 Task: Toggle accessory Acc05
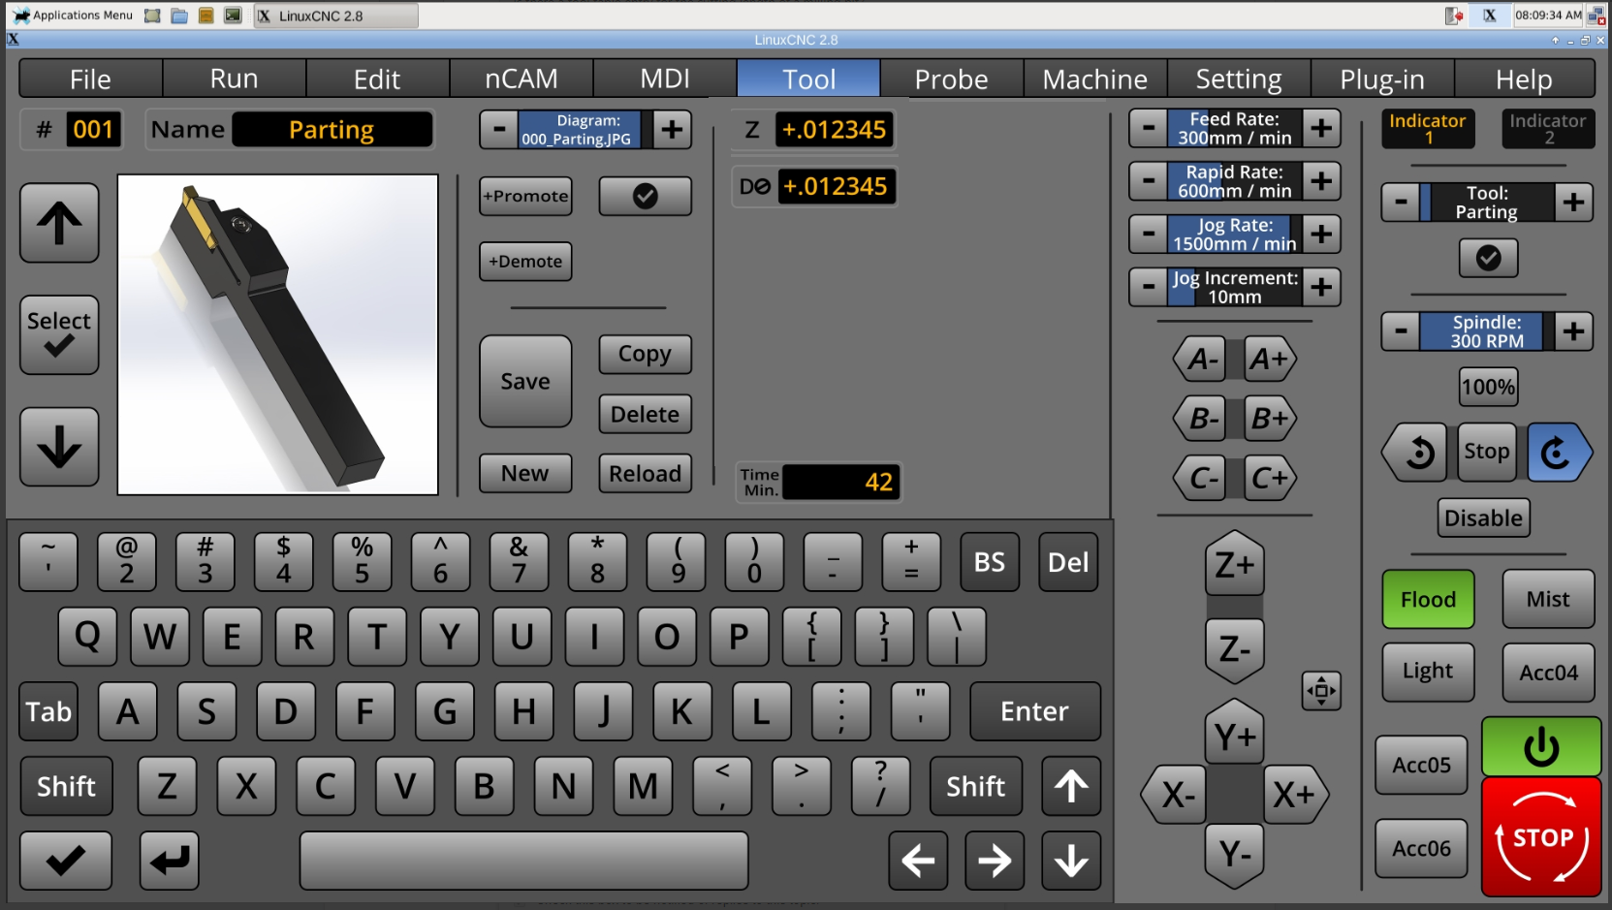[x=1421, y=765]
